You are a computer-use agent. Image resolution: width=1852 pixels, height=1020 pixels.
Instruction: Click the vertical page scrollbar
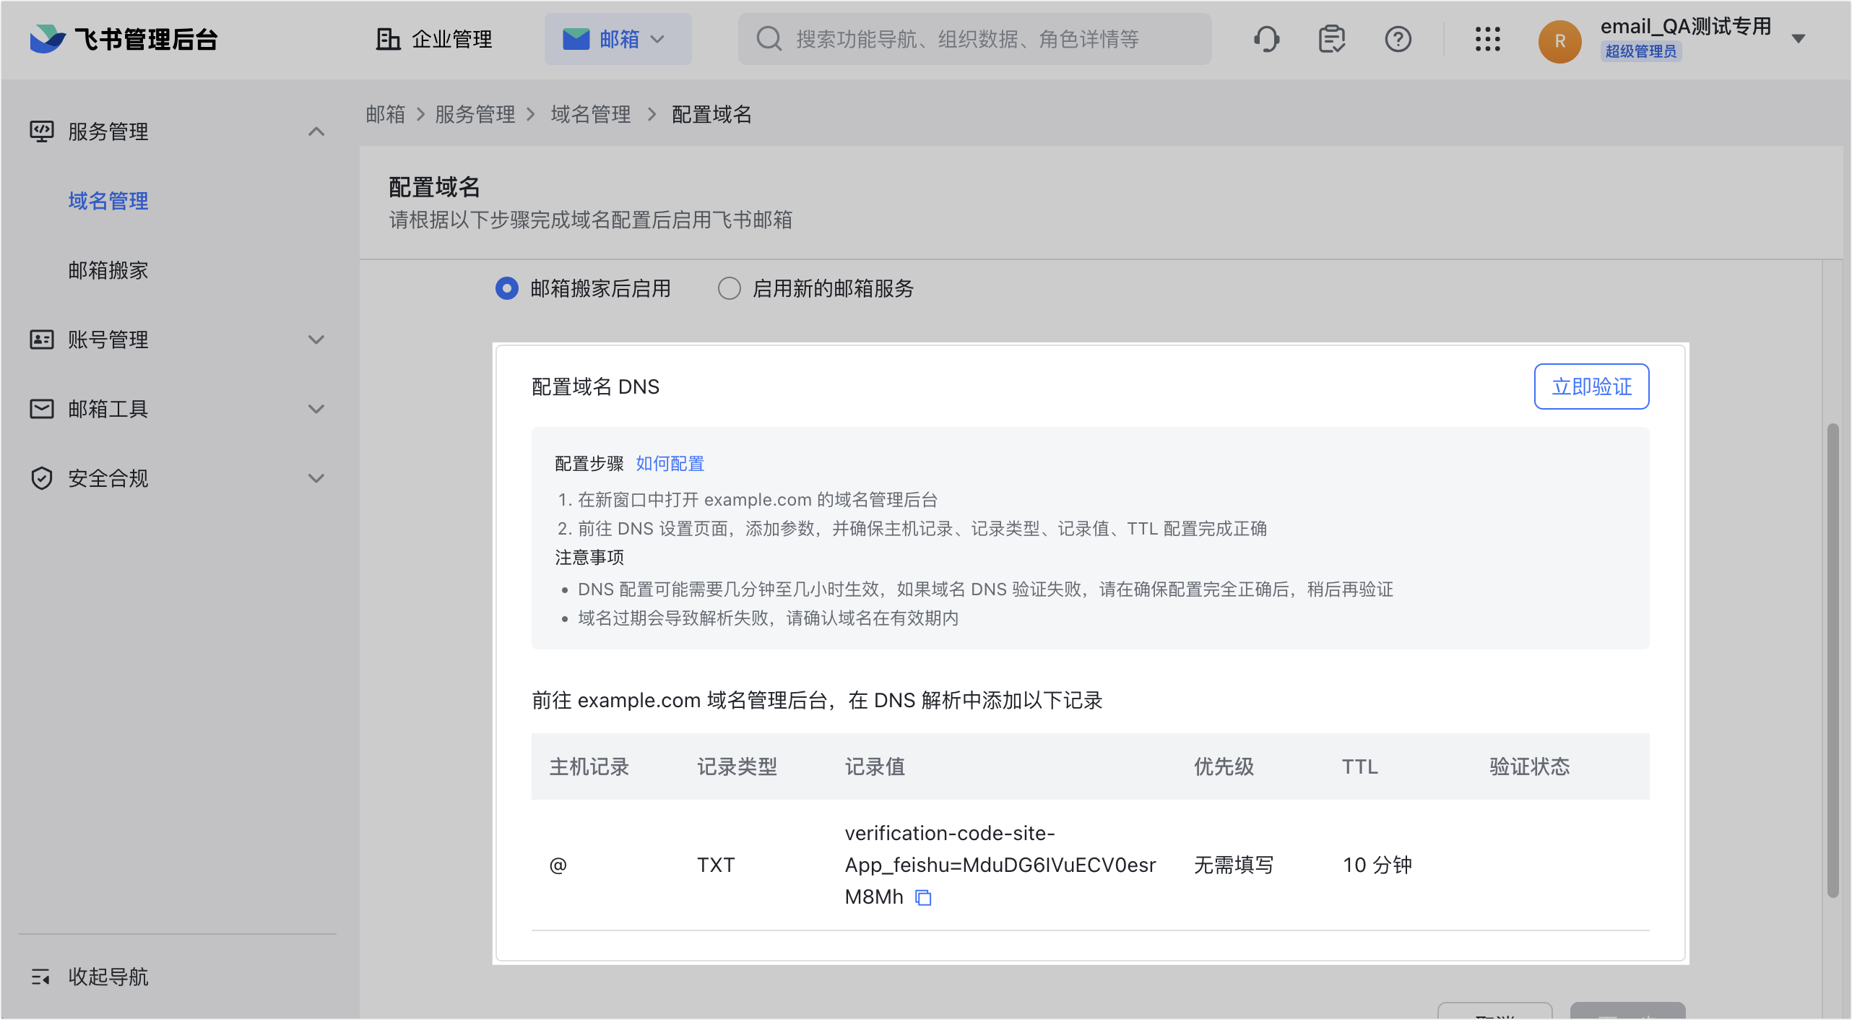click(1832, 661)
